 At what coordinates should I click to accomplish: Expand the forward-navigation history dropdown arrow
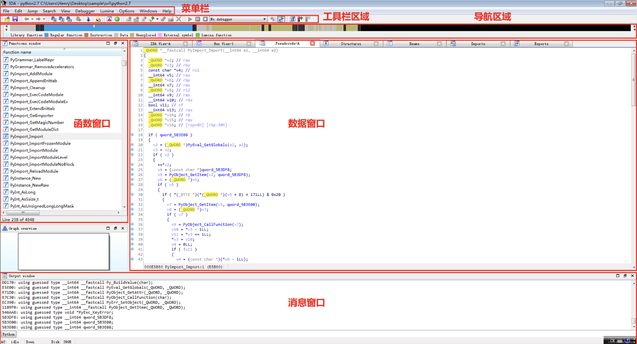pyautogui.click(x=43, y=19)
